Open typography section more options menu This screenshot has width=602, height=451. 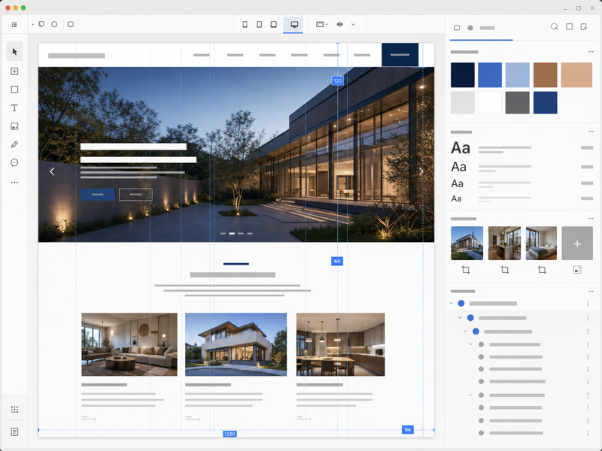[591, 132]
